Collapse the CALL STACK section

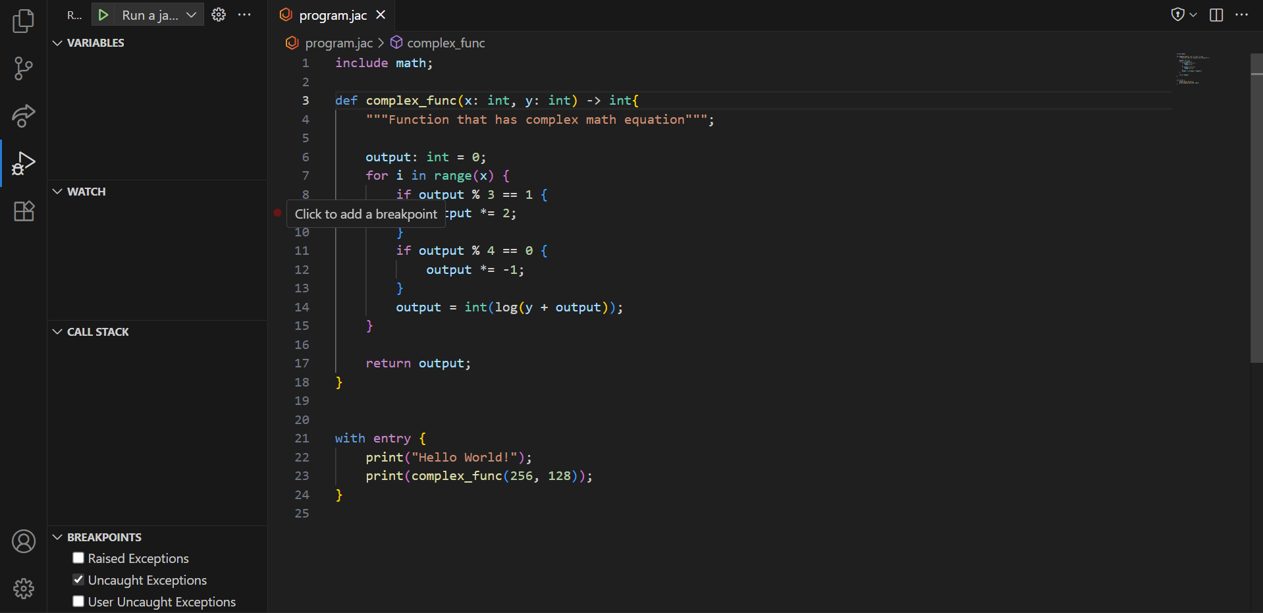tap(57, 331)
